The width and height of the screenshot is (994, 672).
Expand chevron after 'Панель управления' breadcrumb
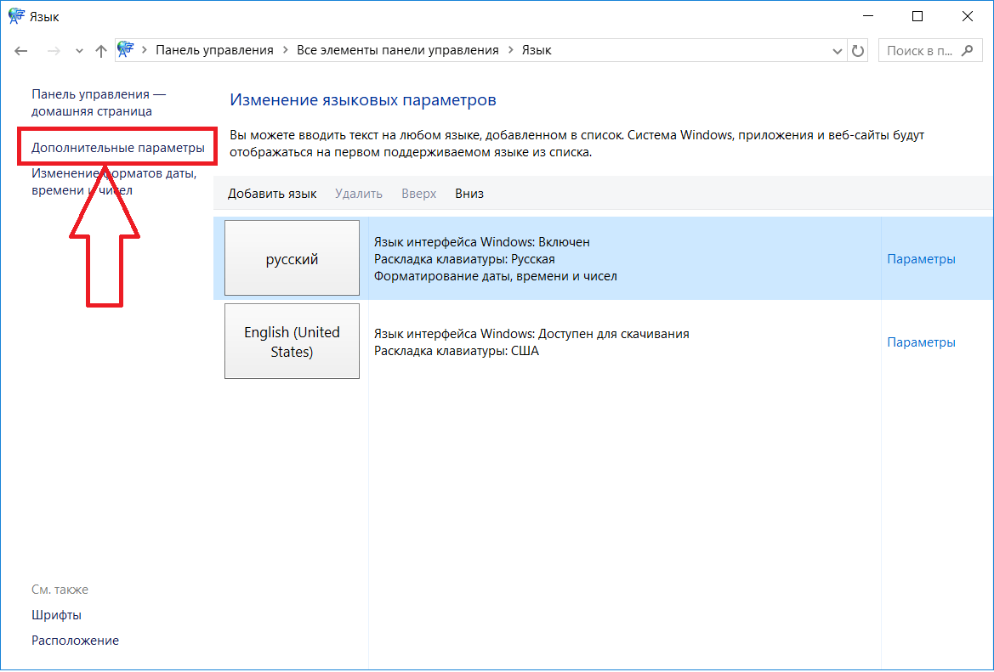coord(285,50)
